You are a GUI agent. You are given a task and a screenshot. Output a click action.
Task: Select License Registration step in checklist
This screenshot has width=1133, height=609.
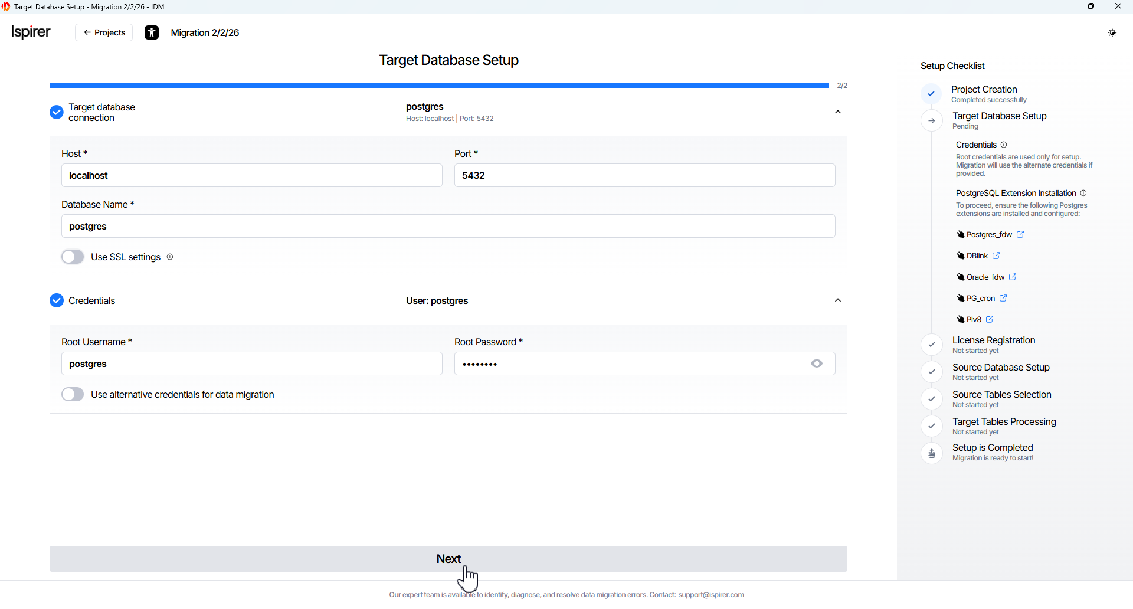click(x=993, y=340)
